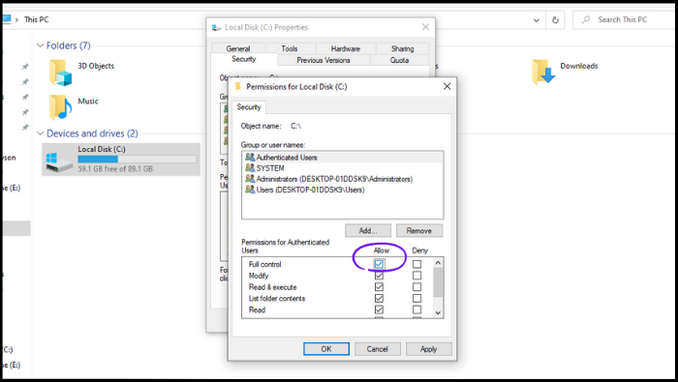Viewport: 678px width, 382px height.
Task: Click the 3D Objects folder name
Action: [96, 66]
